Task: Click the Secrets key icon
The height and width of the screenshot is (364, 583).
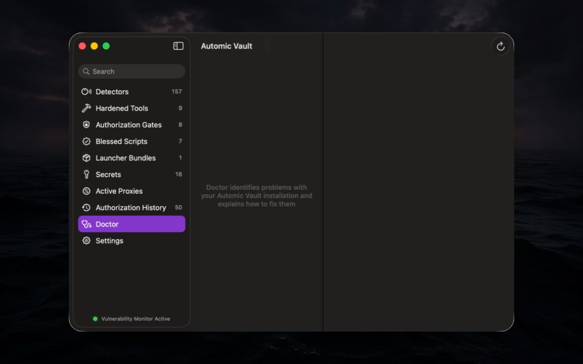Action: coord(86,174)
